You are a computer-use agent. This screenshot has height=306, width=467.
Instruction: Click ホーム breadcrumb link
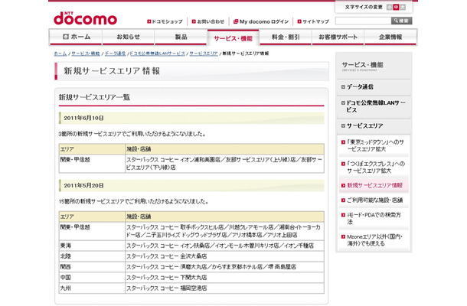pyautogui.click(x=60, y=54)
